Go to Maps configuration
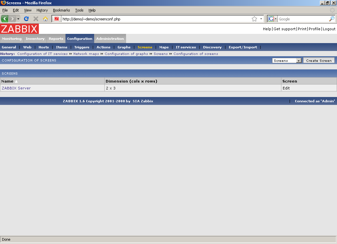The height and width of the screenshot is (244, 337). 164,47
